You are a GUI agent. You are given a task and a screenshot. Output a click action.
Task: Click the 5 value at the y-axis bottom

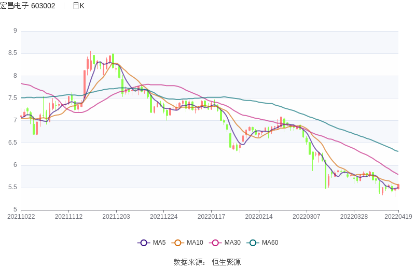[x=15, y=209]
